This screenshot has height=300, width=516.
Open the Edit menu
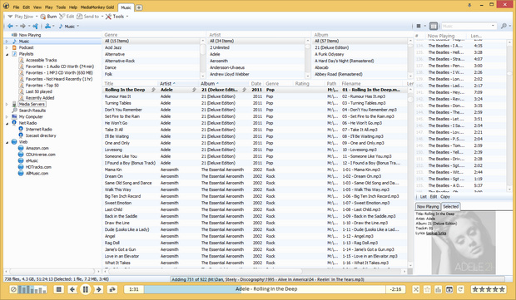[x=27, y=7]
